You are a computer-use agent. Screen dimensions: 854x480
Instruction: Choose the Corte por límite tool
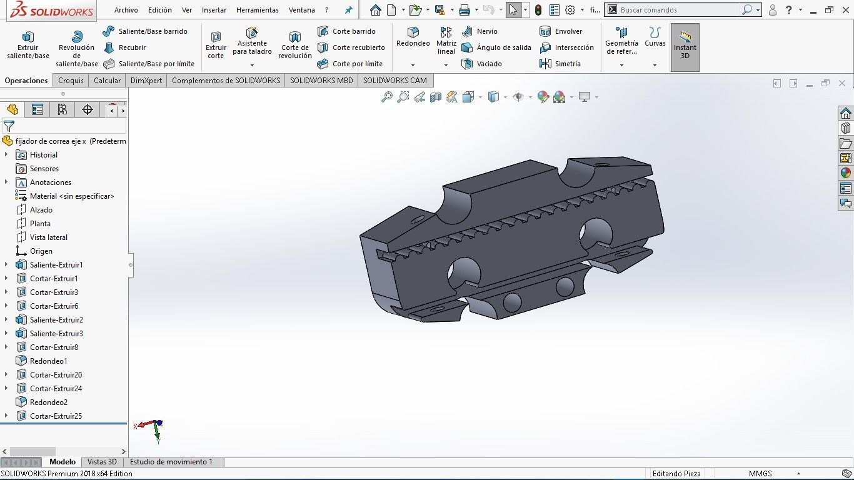coord(349,64)
